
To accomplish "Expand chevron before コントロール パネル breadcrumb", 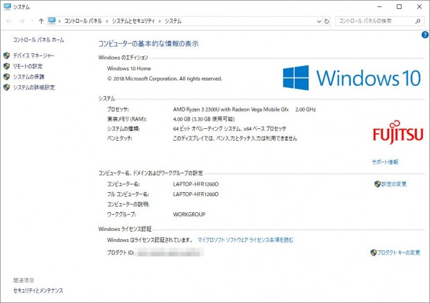I will pos(60,21).
